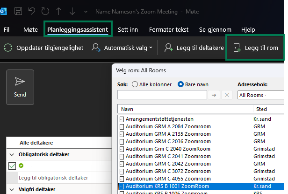The image size is (288, 194).
Task: Click Grimstad location of Auditorium GRM C 4055
Action: pyautogui.click(x=264, y=179)
